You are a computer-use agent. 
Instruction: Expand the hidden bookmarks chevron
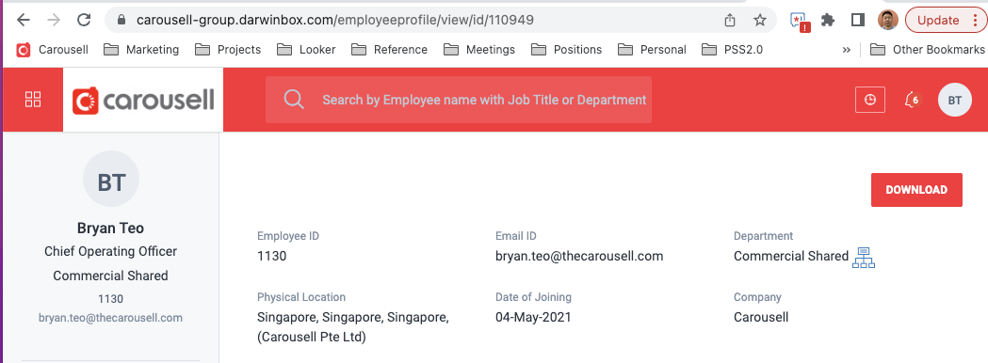[x=846, y=50]
